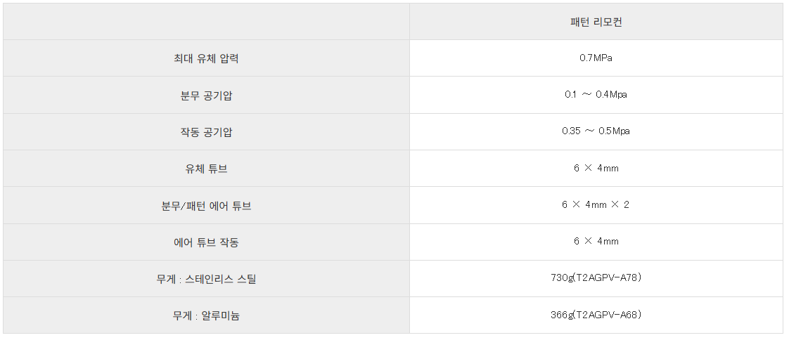Image resolution: width=789 pixels, height=340 pixels.
Task: Select the 무게 : 알루미늄 row label
Action: point(206,315)
